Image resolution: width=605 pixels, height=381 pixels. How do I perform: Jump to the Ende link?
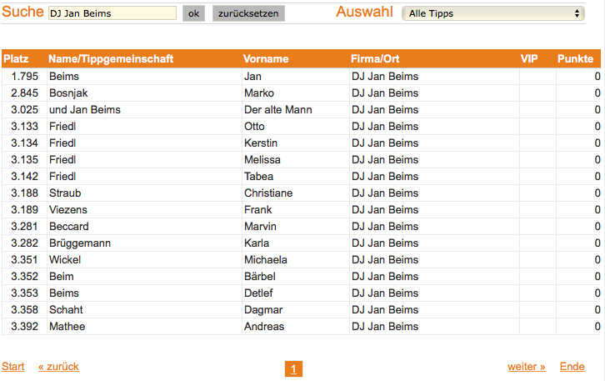coord(572,366)
